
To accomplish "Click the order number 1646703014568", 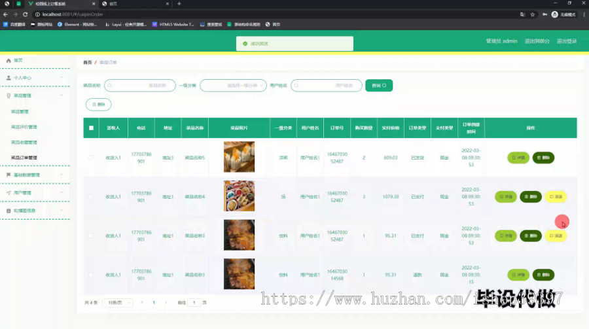I will (x=337, y=275).
